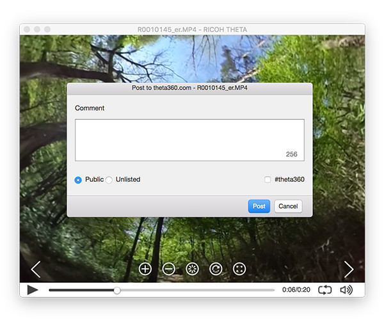The height and width of the screenshot is (320, 384).
Task: Select the Public radio button
Action: pos(79,180)
